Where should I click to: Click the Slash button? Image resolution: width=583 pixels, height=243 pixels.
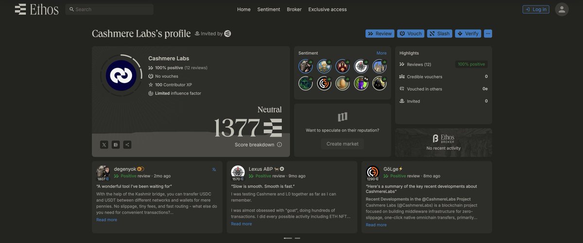(440, 34)
